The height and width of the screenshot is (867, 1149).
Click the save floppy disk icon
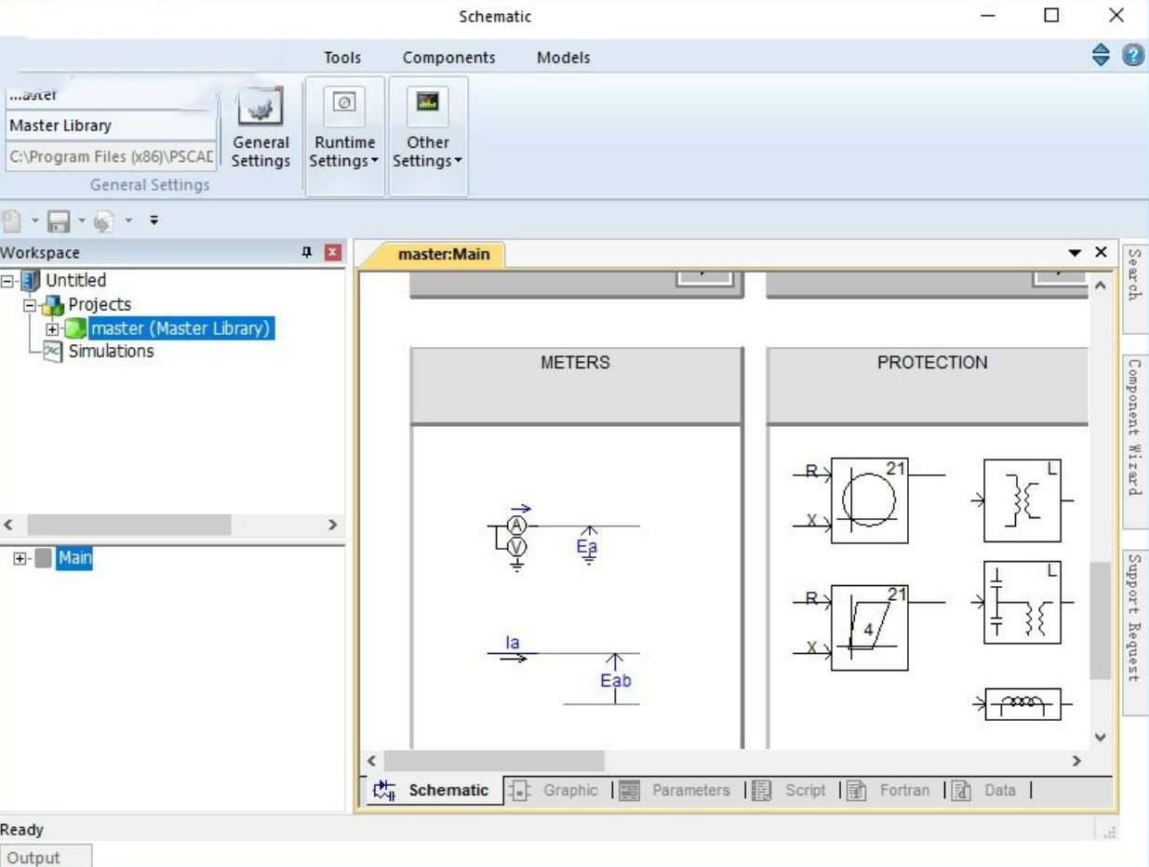click(59, 221)
